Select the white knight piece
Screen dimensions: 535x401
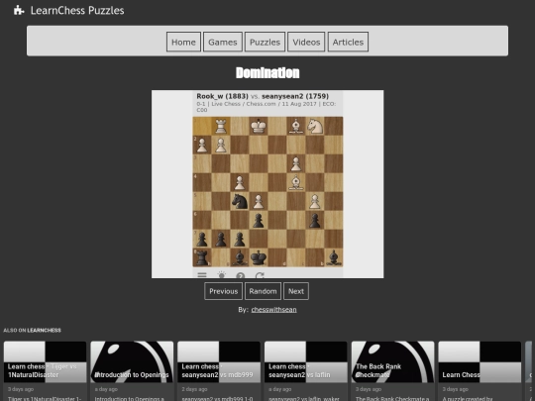(x=315, y=126)
